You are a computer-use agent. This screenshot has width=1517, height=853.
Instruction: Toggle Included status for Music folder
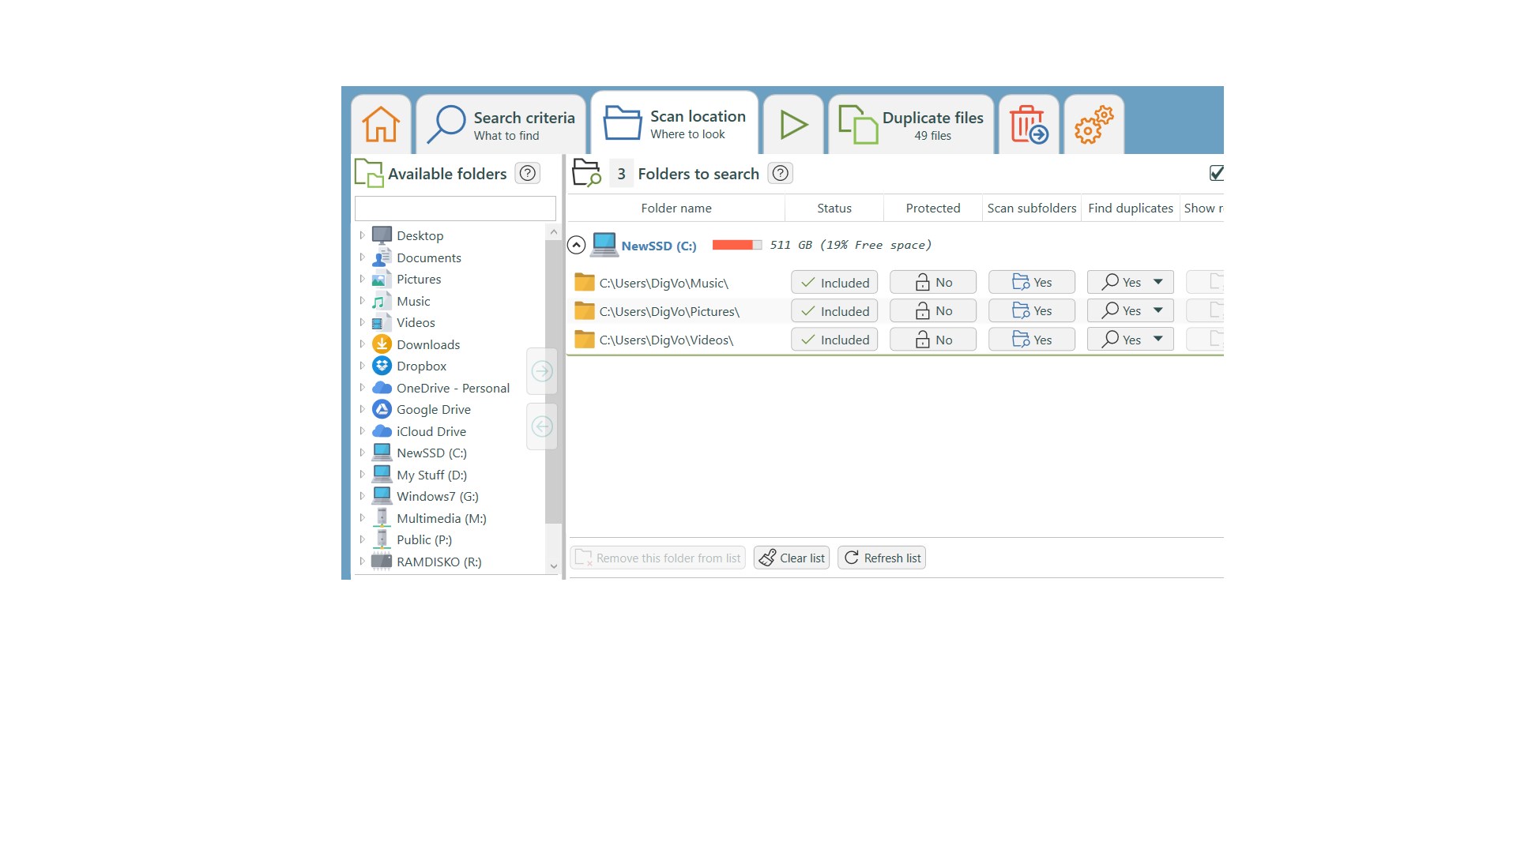pyautogui.click(x=834, y=283)
